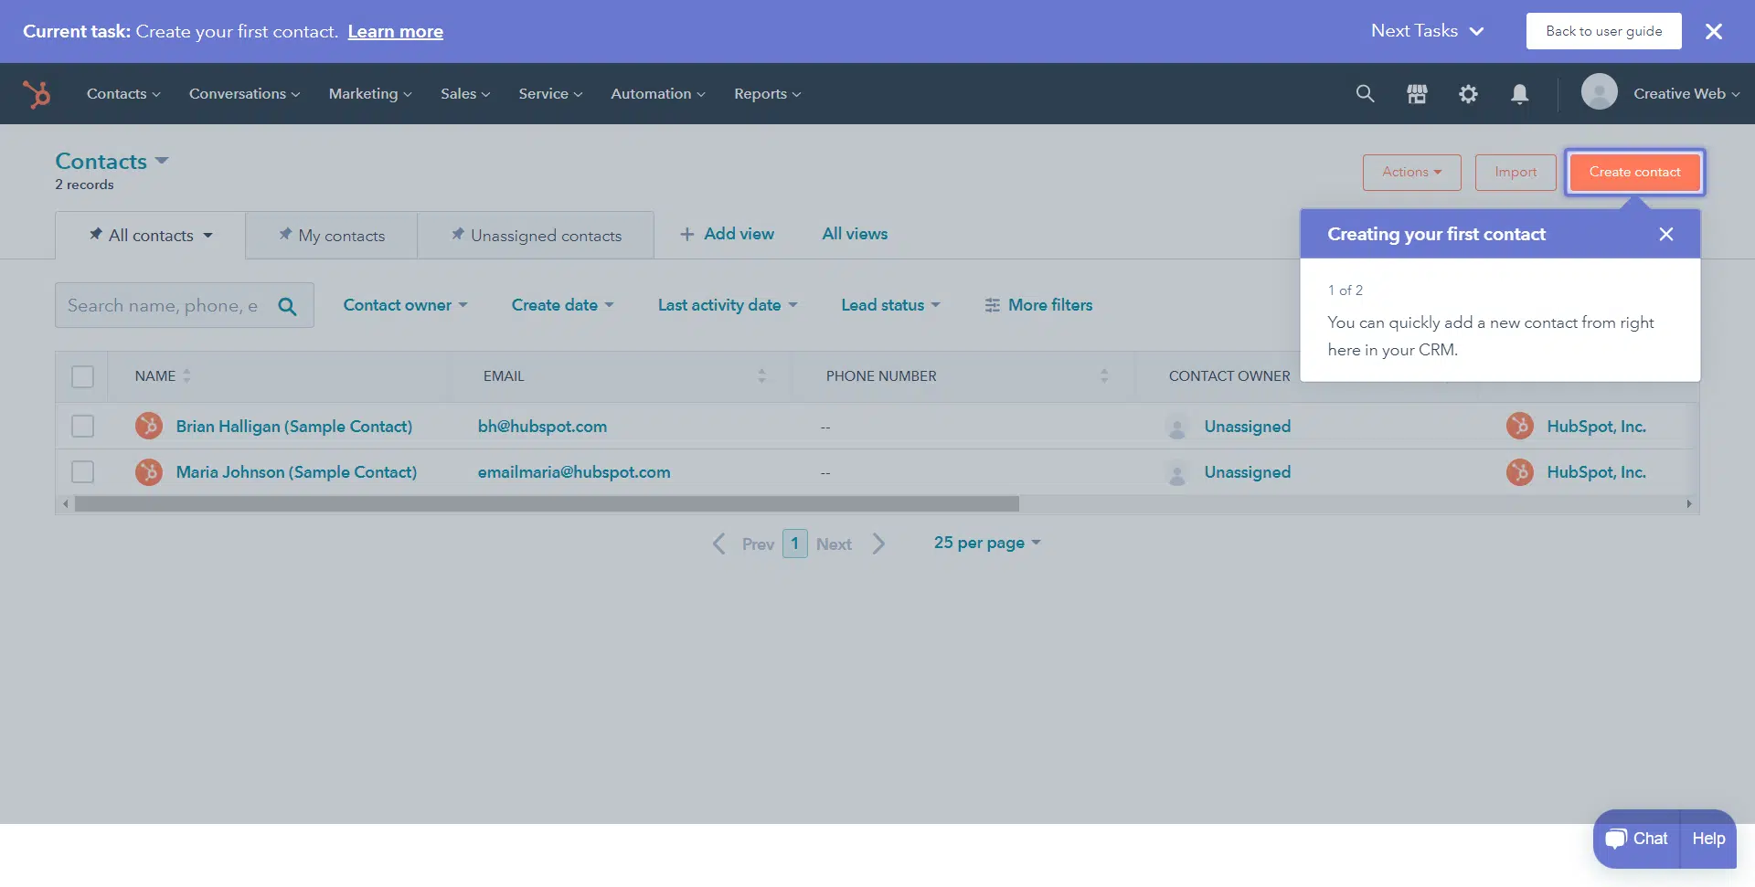Click the horizontal table scrollbar thumb
Image resolution: width=1755 pixels, height=887 pixels.
point(547,504)
